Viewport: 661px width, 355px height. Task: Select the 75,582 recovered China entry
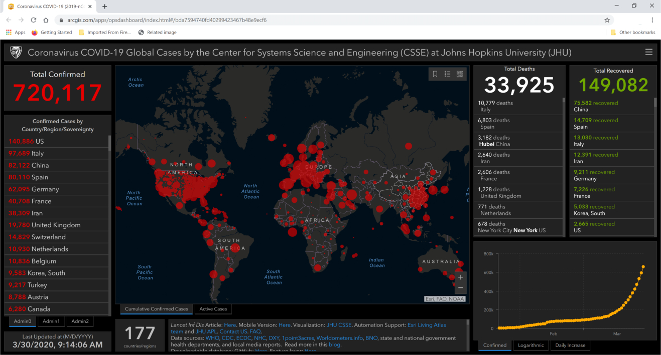pos(612,106)
